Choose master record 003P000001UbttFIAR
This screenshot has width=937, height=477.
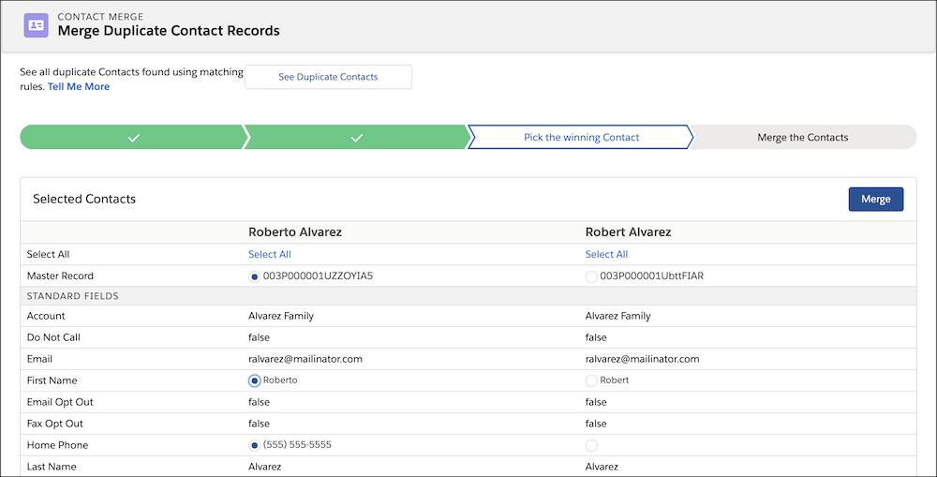(591, 276)
